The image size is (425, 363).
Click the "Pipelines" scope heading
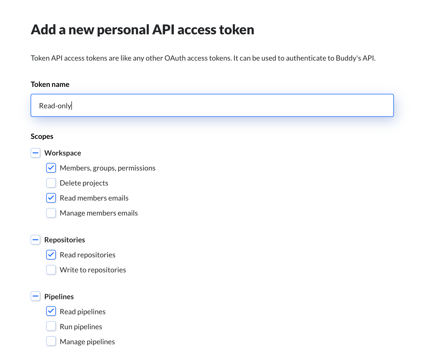pos(59,297)
